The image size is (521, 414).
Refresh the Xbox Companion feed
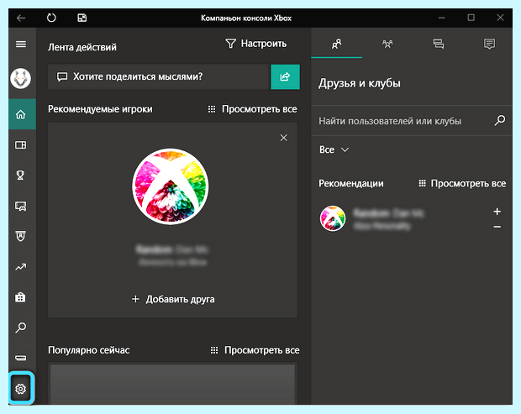pos(51,18)
